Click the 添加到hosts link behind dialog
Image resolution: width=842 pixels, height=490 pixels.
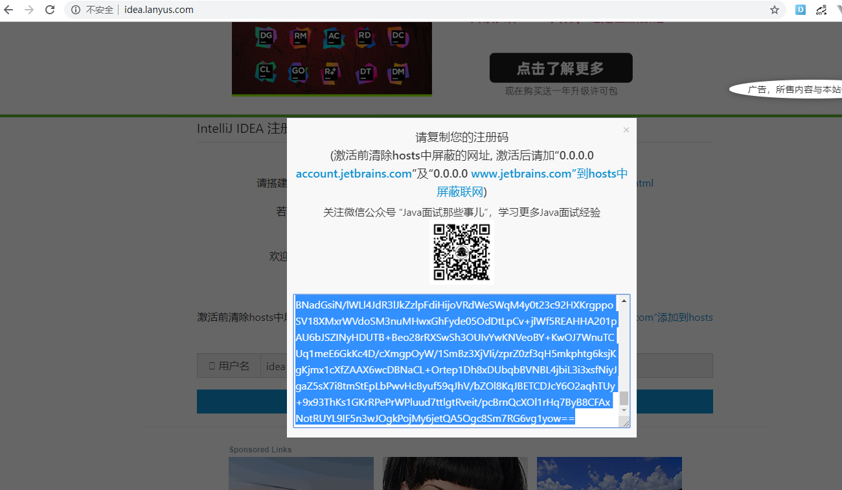685,318
